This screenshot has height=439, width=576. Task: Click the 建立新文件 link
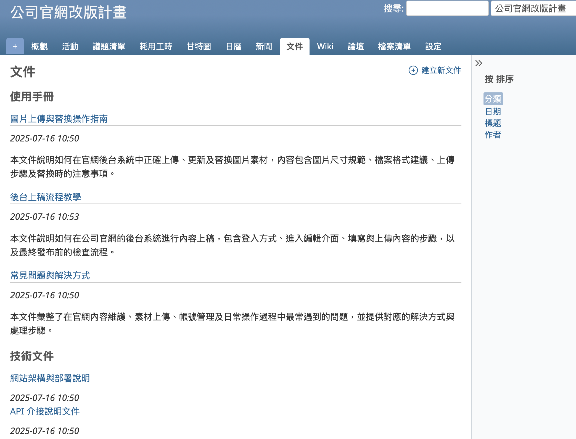click(x=441, y=70)
